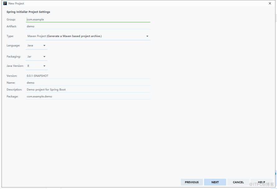The height and width of the screenshot is (189, 277).
Task: Click the Type: label
Action: (x=10, y=36)
